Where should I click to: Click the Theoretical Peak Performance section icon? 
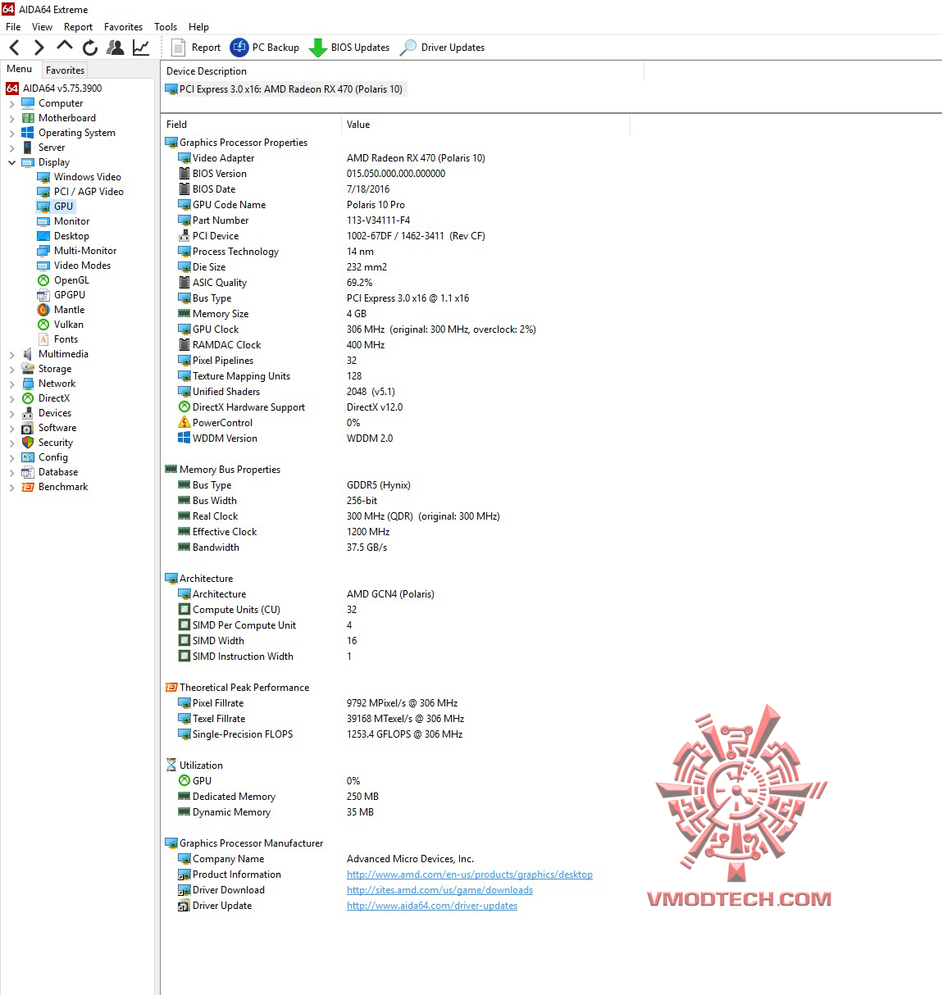(171, 688)
